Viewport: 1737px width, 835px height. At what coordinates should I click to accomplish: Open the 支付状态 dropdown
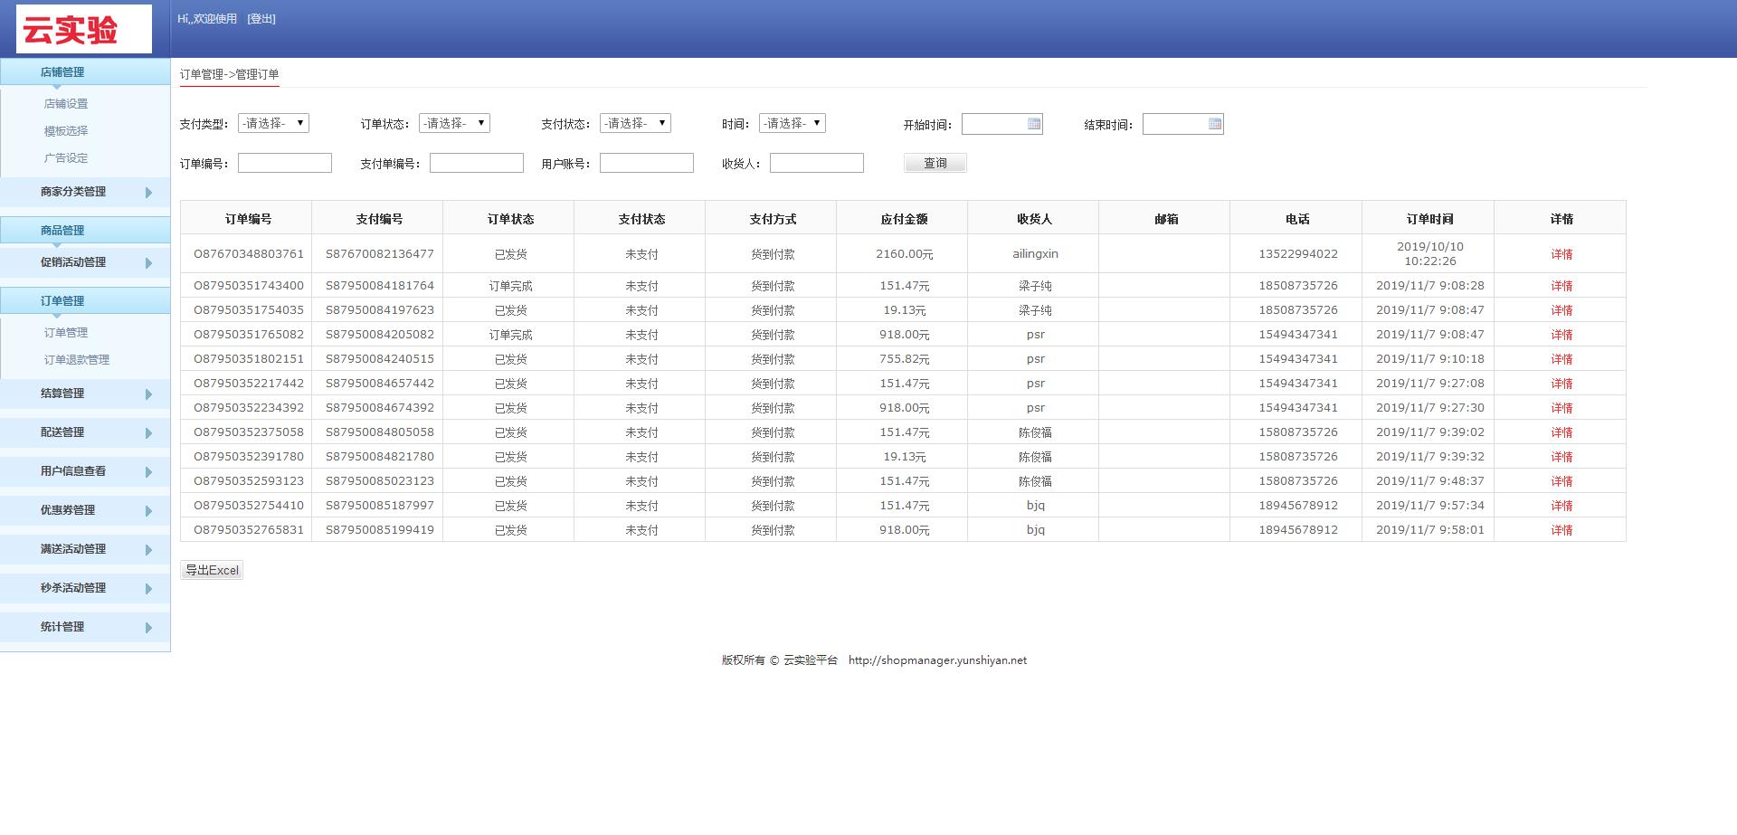[x=635, y=123]
